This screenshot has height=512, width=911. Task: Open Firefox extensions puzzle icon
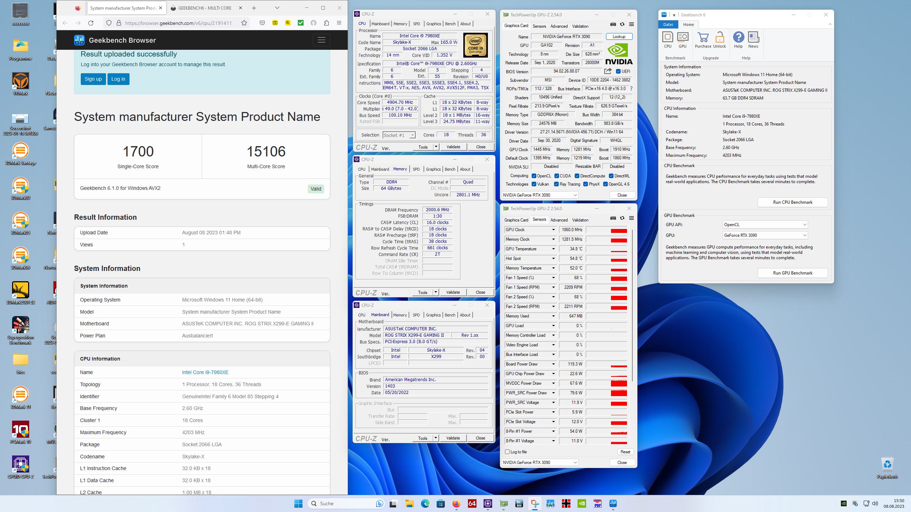click(x=326, y=23)
